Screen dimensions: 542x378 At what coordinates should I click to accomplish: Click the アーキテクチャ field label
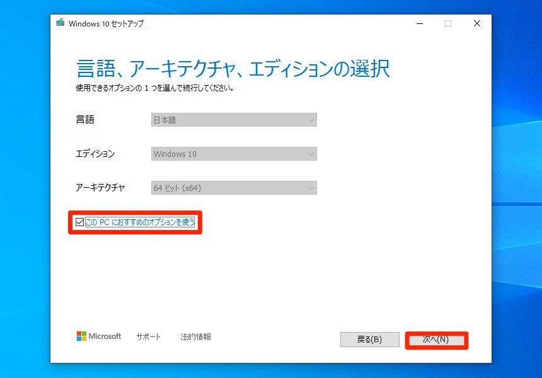click(x=100, y=188)
